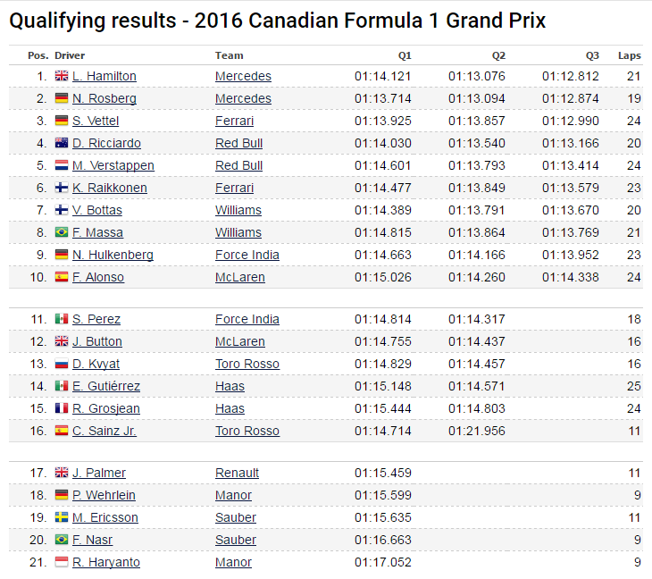The height and width of the screenshot is (579, 652).
Task: Open the Sauber team link for F. Nasr
Action: point(236,540)
